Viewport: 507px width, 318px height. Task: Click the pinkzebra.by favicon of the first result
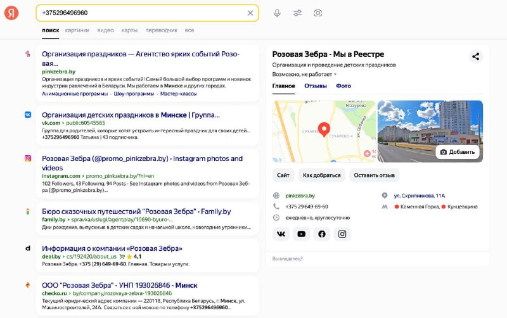[28, 54]
